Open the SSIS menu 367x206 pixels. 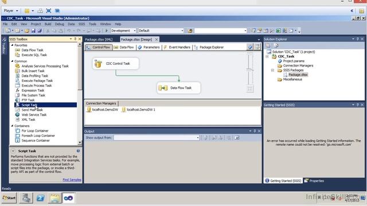pos(81,24)
